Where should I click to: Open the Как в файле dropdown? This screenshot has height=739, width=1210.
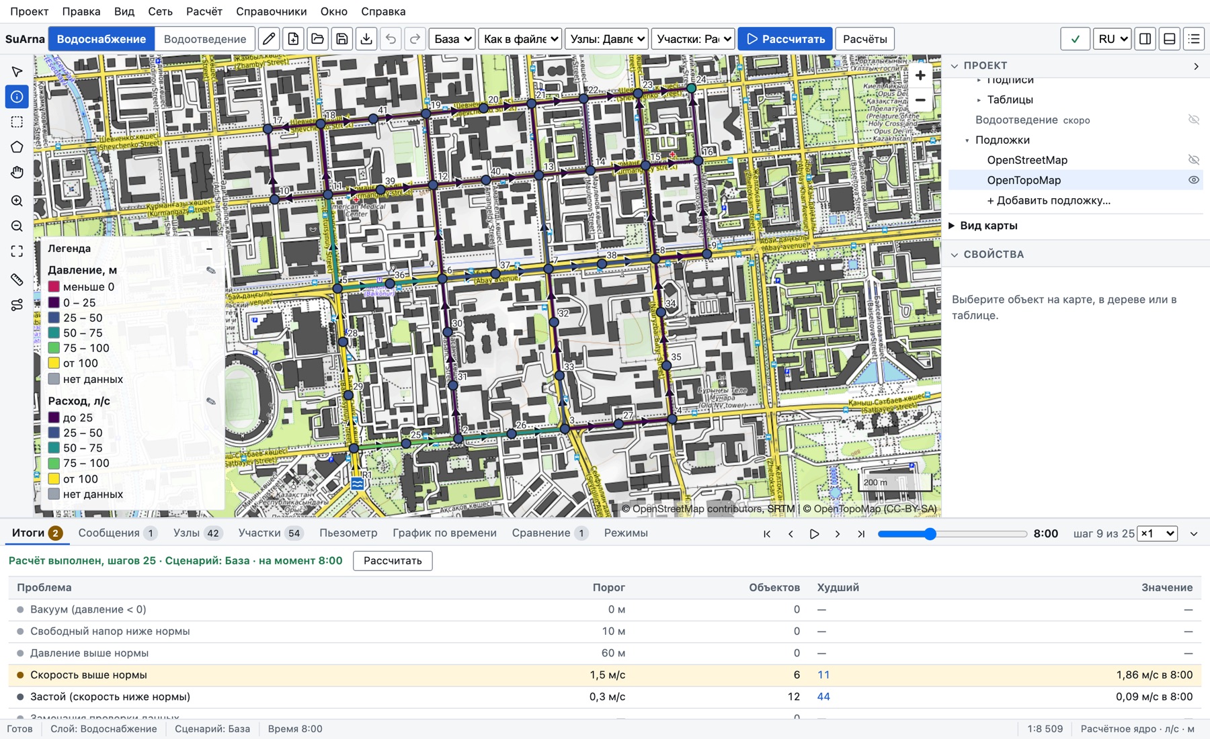coord(520,39)
